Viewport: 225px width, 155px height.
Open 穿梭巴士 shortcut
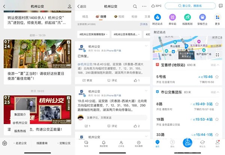click(x=202, y=19)
